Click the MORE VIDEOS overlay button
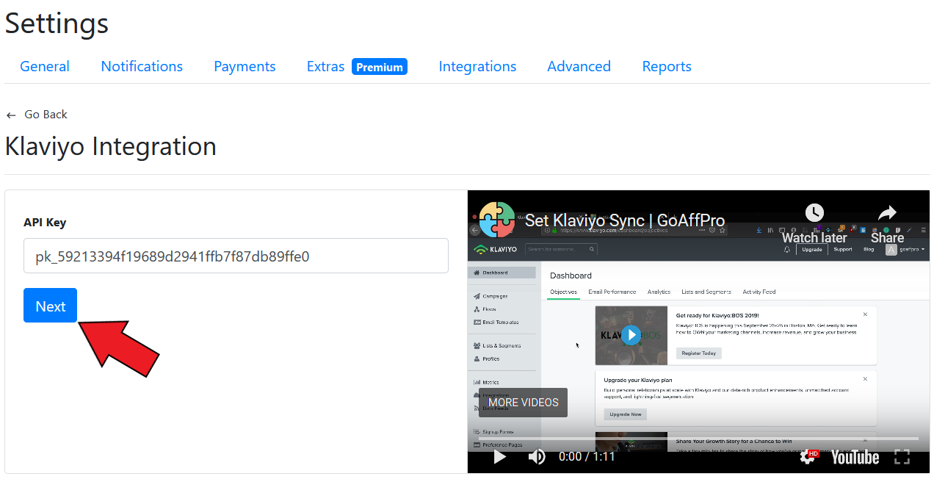Screen dimensions: 934x479 pyautogui.click(x=523, y=403)
